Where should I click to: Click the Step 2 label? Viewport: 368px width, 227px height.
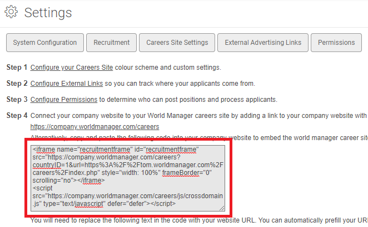[17, 84]
